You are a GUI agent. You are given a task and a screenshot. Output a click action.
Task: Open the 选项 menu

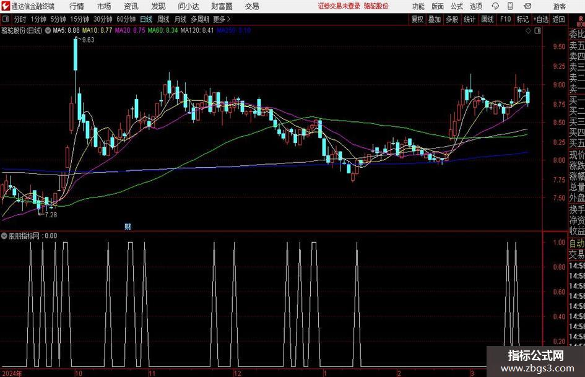pos(476,6)
